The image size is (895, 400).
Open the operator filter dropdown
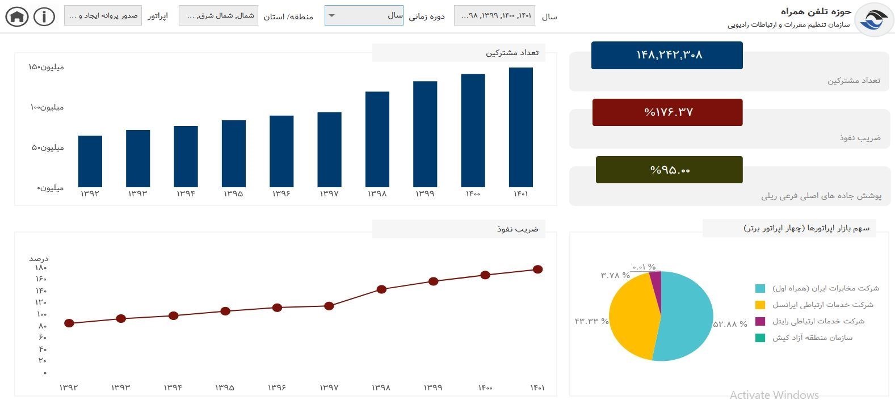[x=103, y=16]
